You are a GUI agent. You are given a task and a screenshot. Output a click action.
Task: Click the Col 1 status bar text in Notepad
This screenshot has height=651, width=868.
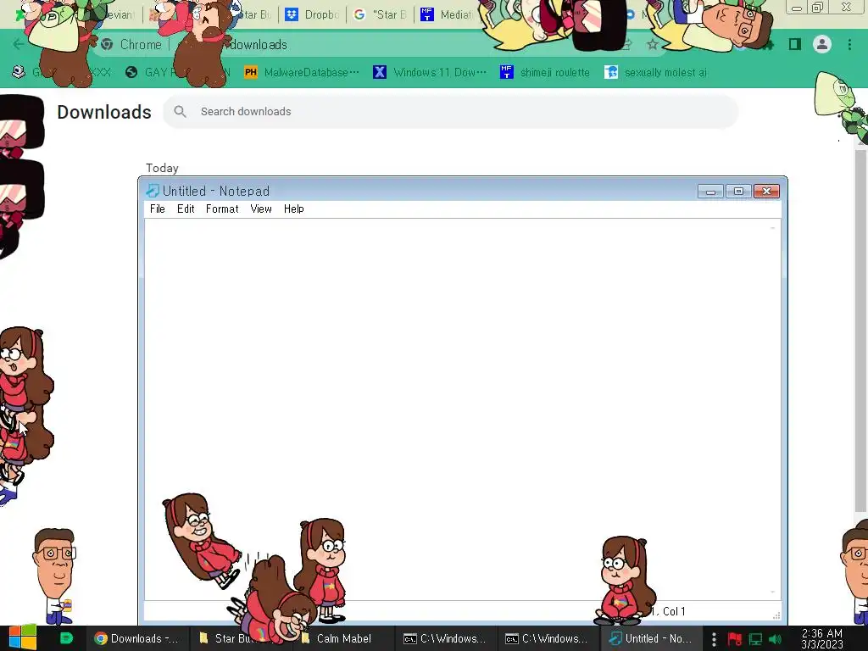coord(674,611)
